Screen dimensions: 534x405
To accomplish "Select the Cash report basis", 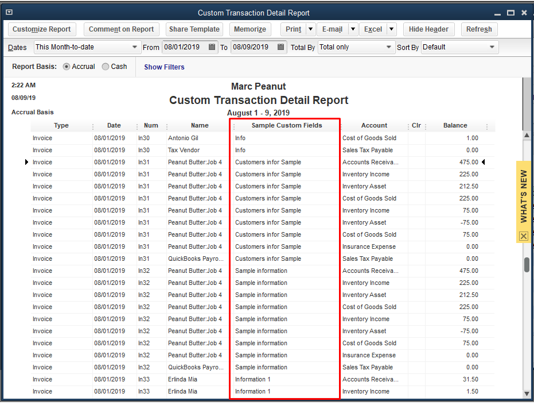I will click(106, 67).
